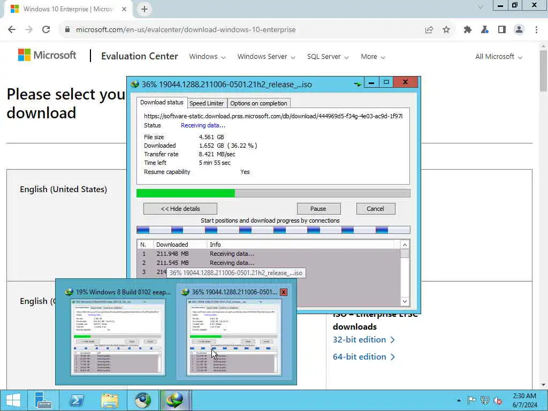Click Internet Download Manager taskbar icon

(x=176, y=400)
